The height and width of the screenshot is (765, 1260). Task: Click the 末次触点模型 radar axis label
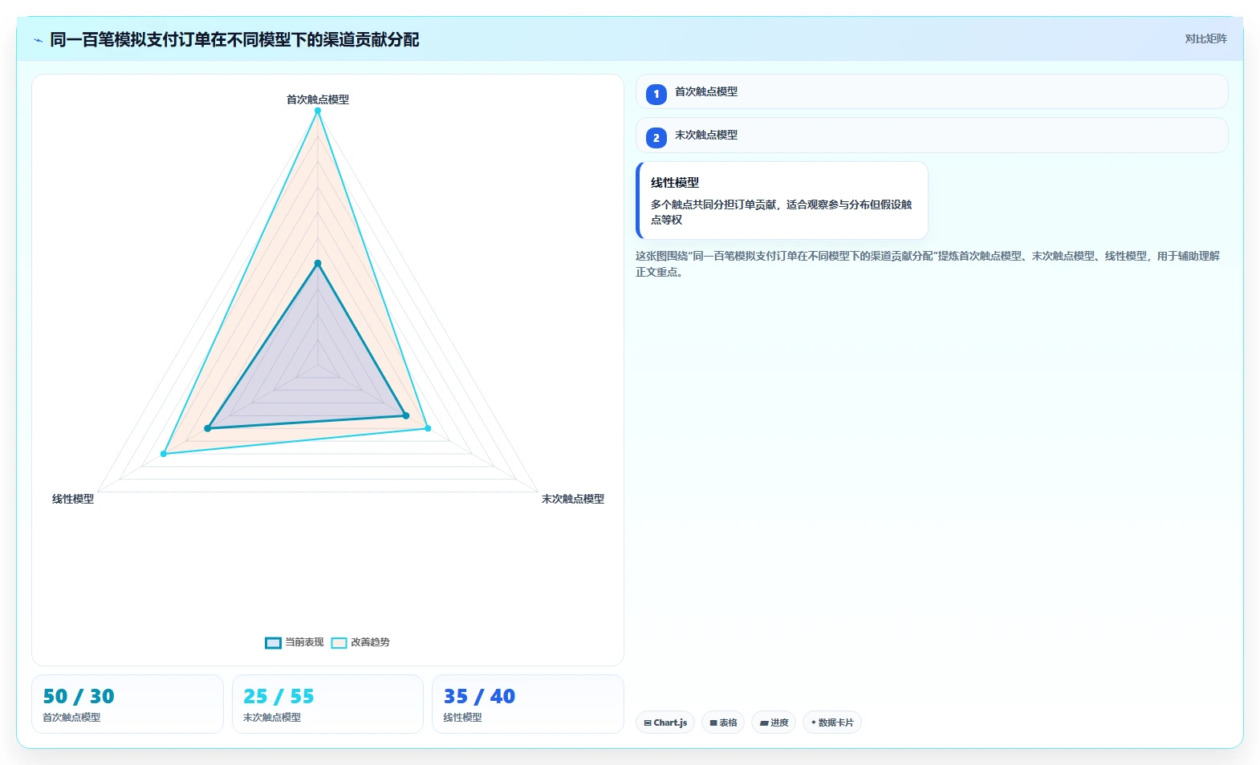point(573,499)
